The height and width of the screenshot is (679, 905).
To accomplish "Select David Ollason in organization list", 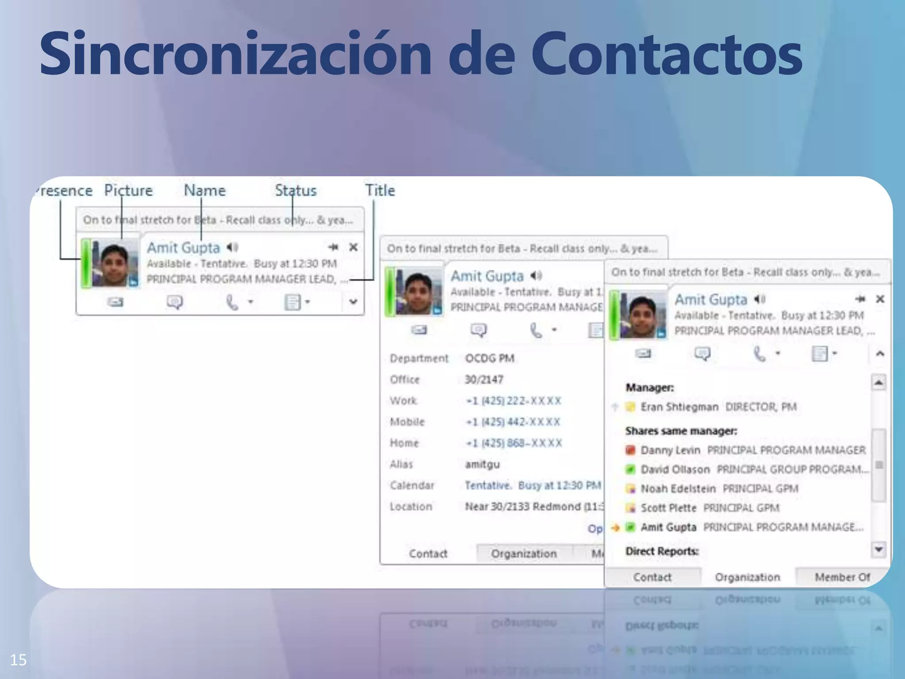I will pos(747,469).
